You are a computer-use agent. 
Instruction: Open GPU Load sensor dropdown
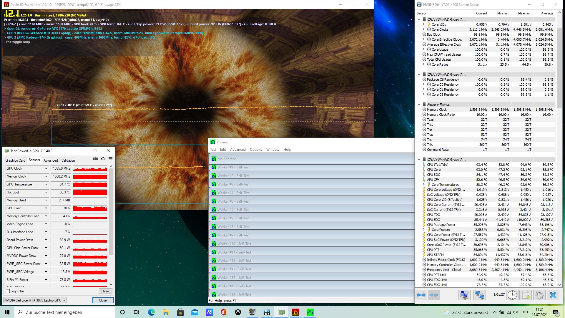46,208
